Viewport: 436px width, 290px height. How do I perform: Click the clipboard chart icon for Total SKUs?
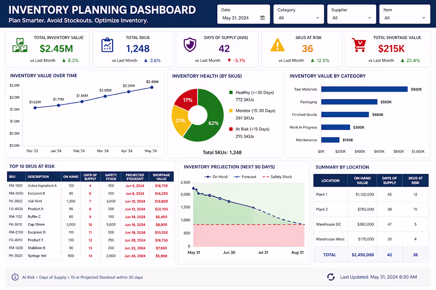click(x=107, y=45)
